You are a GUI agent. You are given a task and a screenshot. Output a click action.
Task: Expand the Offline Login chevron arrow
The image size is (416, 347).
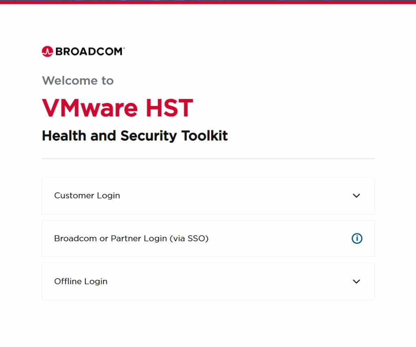(x=356, y=282)
